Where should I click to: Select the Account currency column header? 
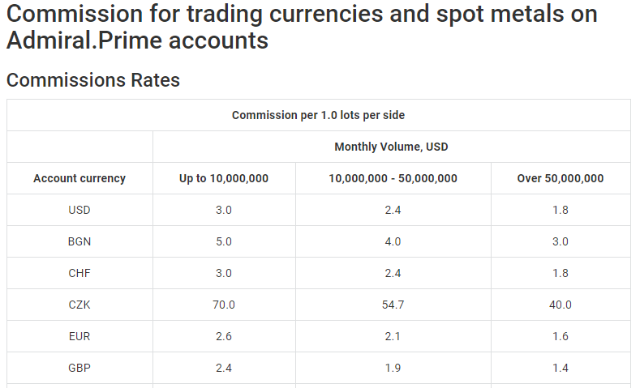[x=79, y=178]
